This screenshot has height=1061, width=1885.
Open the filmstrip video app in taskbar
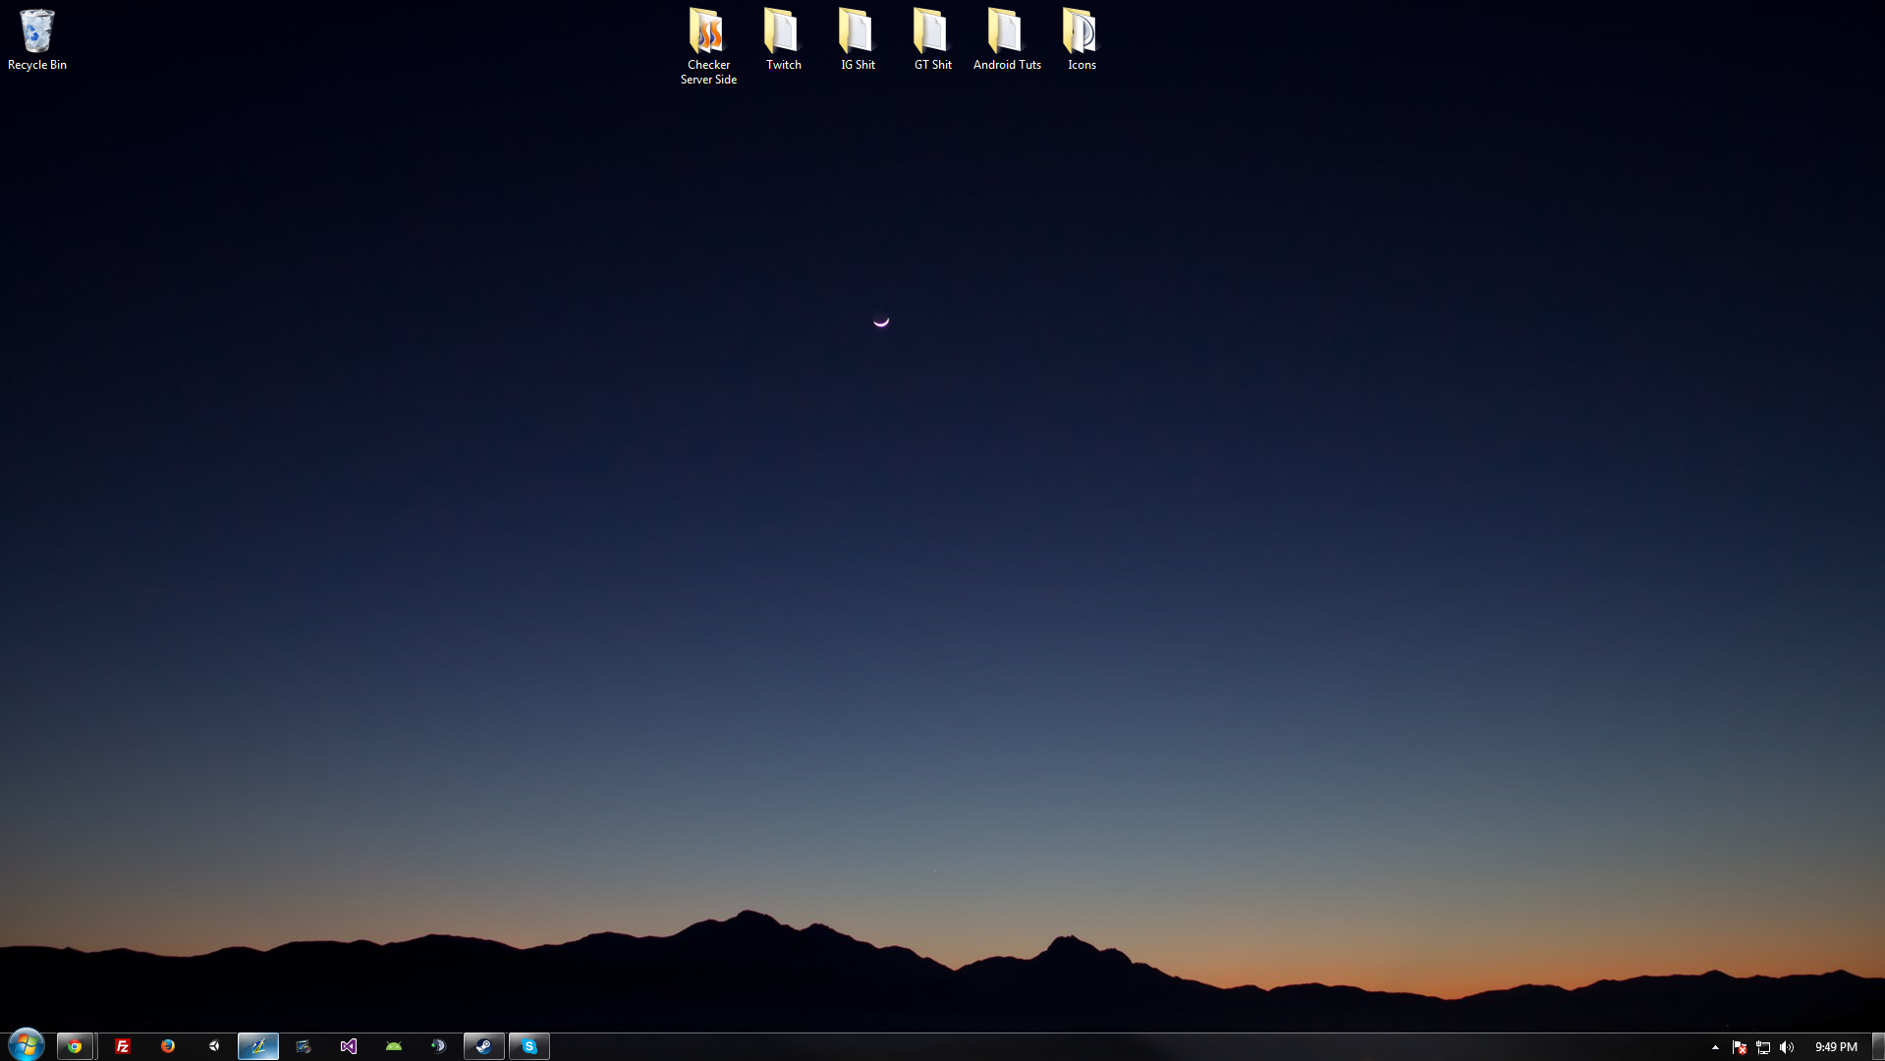click(304, 1046)
